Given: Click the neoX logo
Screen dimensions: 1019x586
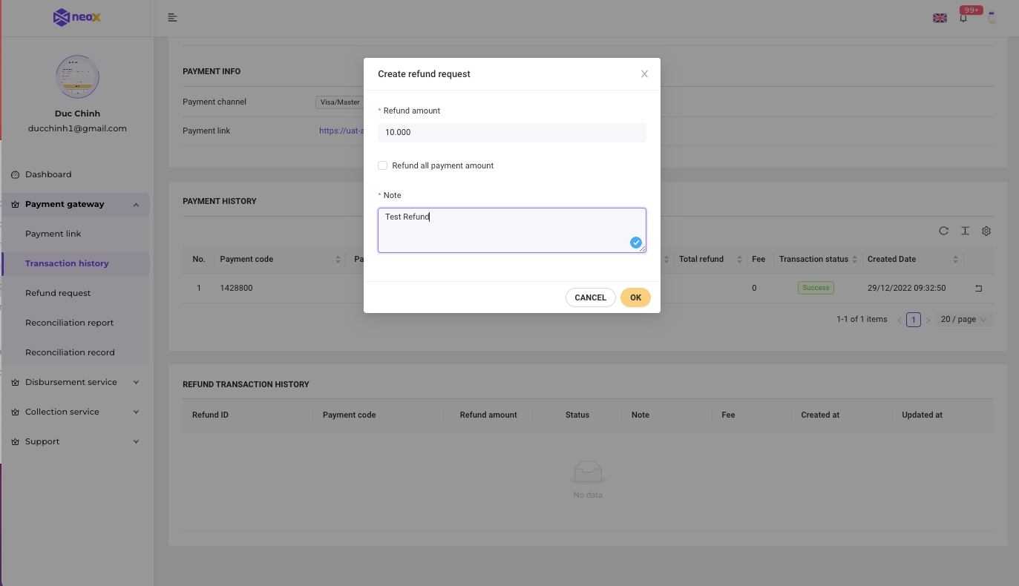Looking at the screenshot, I should 77,17.
